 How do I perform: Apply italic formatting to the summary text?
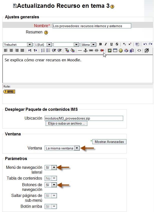tap(106, 44)
